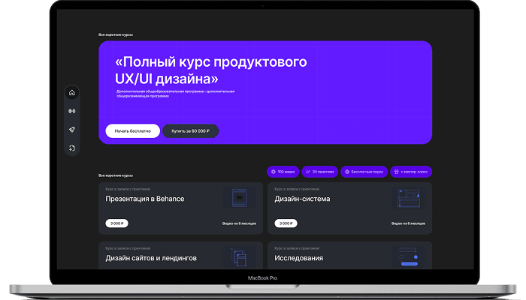The image size is (526, 300).
Task: Click the 3 000 ₽ price on the Behance card
Action: click(116, 223)
